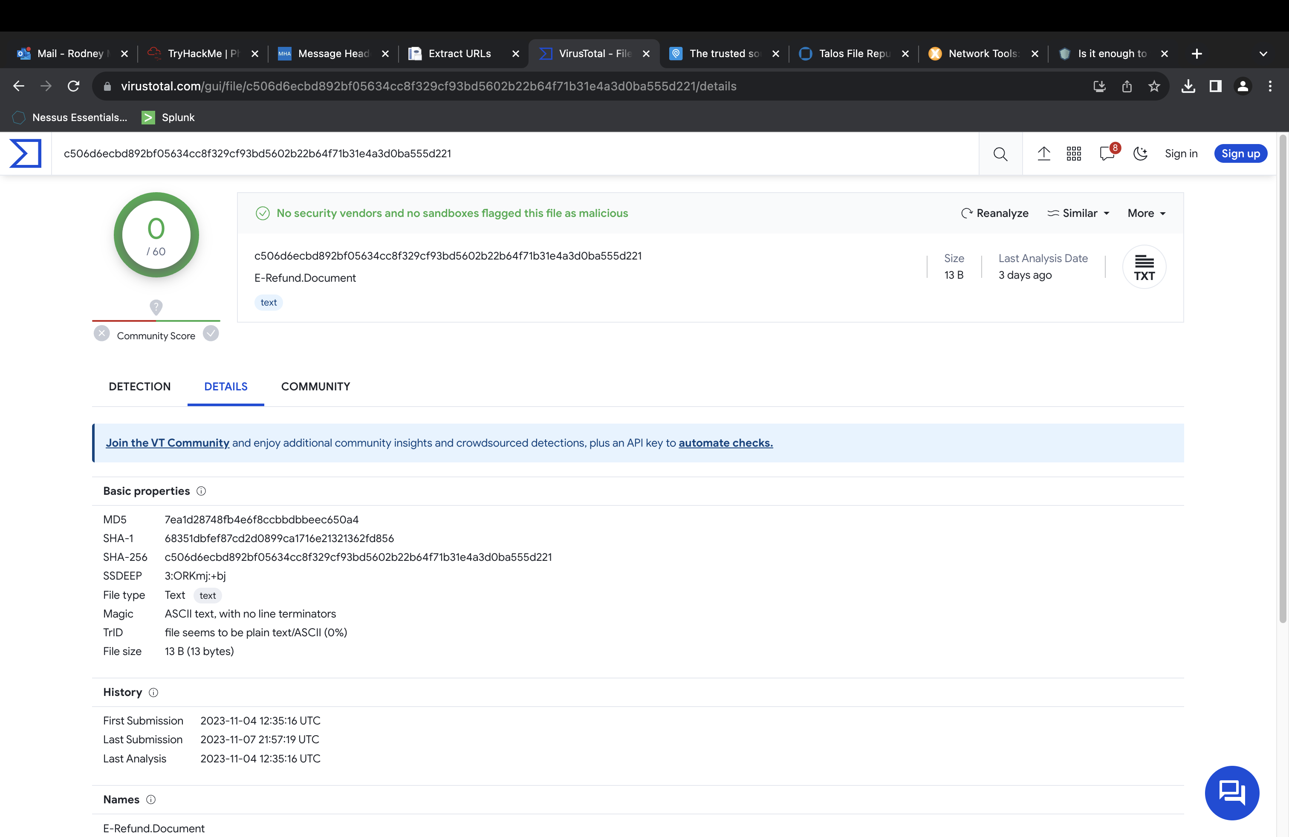The width and height of the screenshot is (1289, 837).
Task: Expand the Similar dropdown
Action: [1078, 213]
